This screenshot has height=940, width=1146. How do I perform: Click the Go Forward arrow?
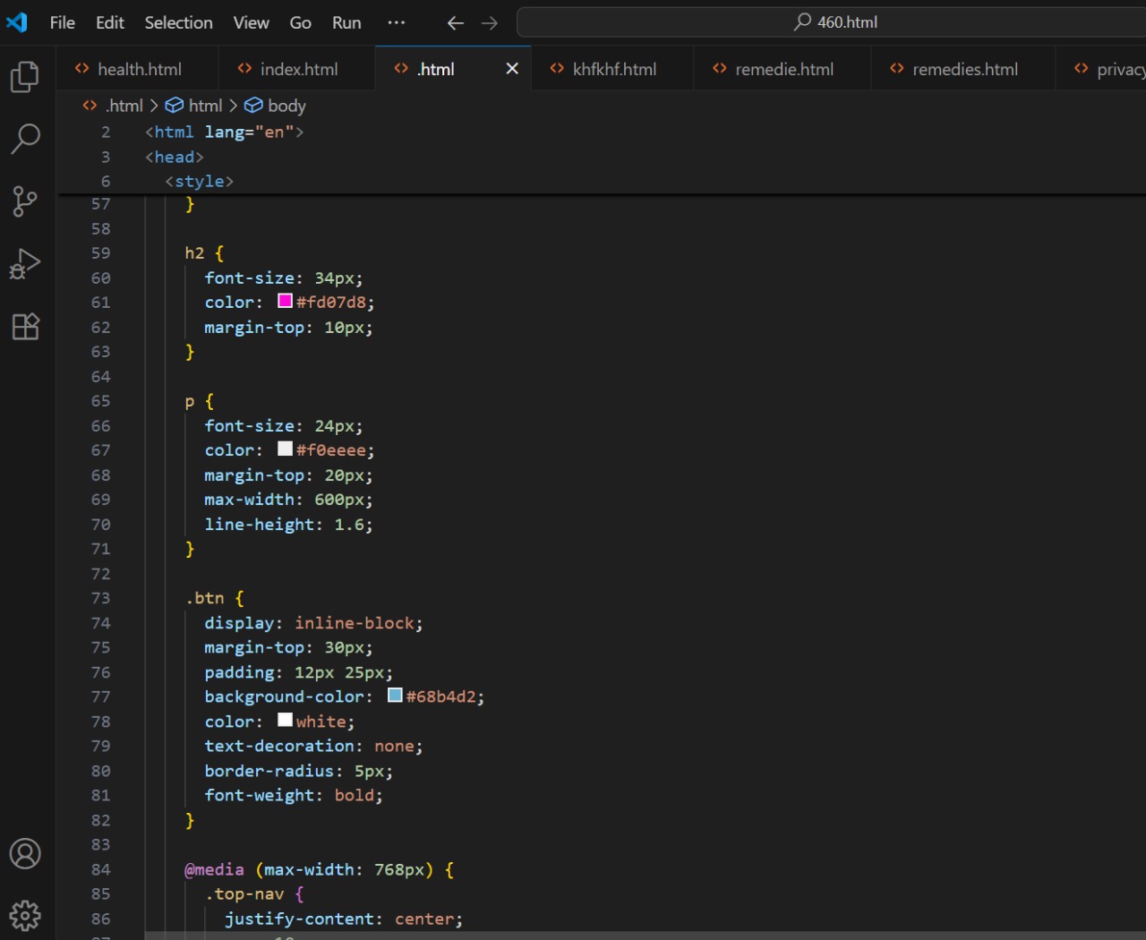(490, 23)
